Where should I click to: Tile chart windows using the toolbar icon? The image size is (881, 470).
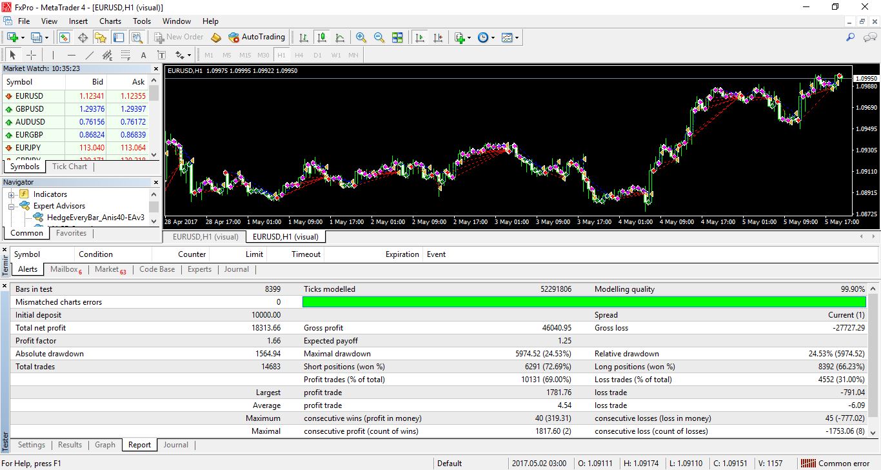point(397,37)
